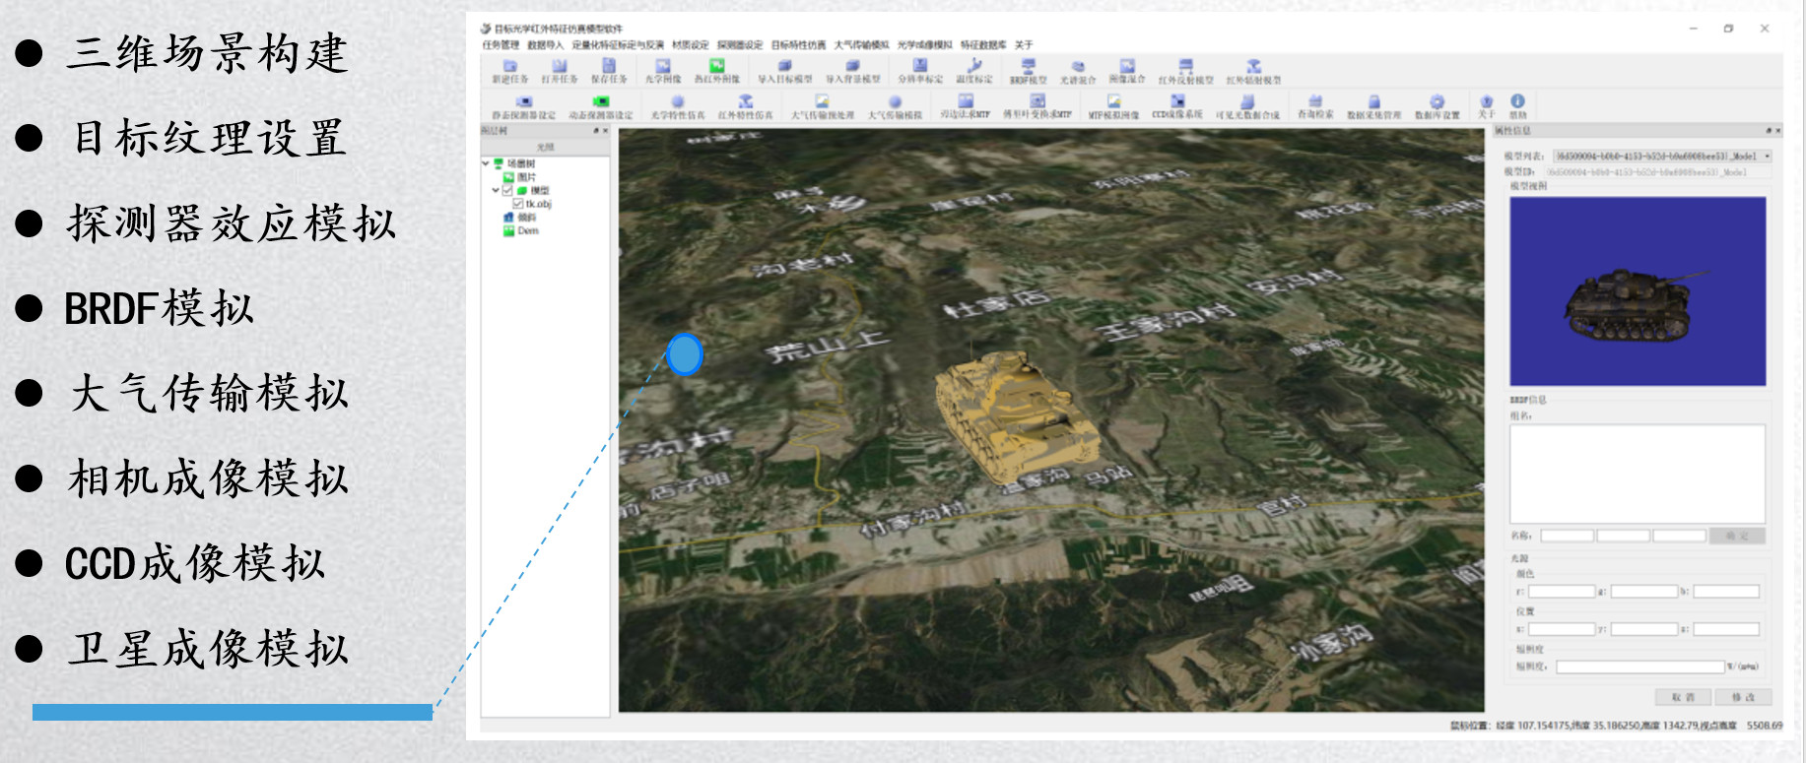The image size is (1806, 763).
Task: Select the 图片 (image) tree item
Action: [520, 177]
